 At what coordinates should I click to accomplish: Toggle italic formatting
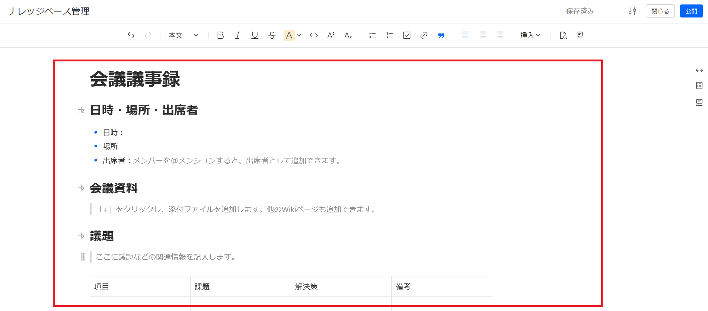click(x=237, y=35)
